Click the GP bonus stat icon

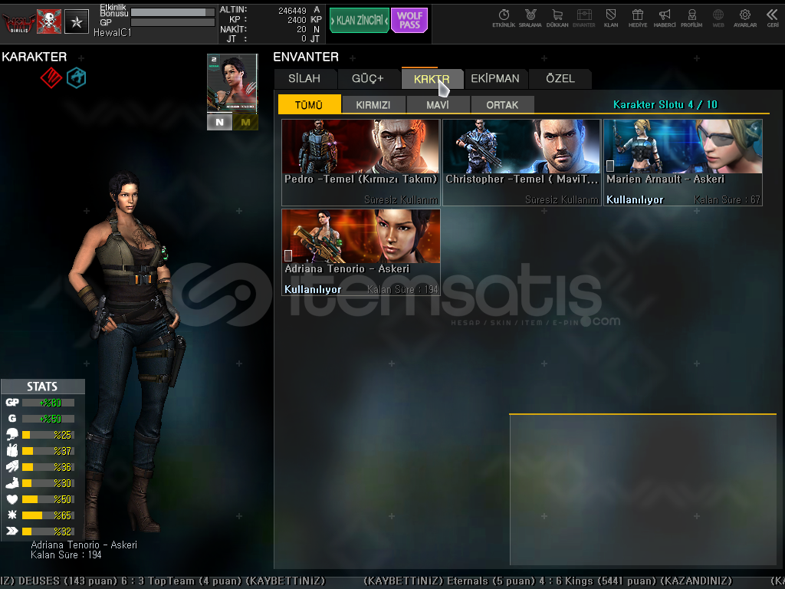coord(12,402)
